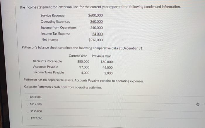Viewport: 205px width, 128px height.
Task: Select the $233,000 answer radio button
Action: coord(27,97)
